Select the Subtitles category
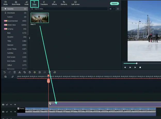Image resolution: width=161 pixels, height=119 pixels. click(14, 53)
